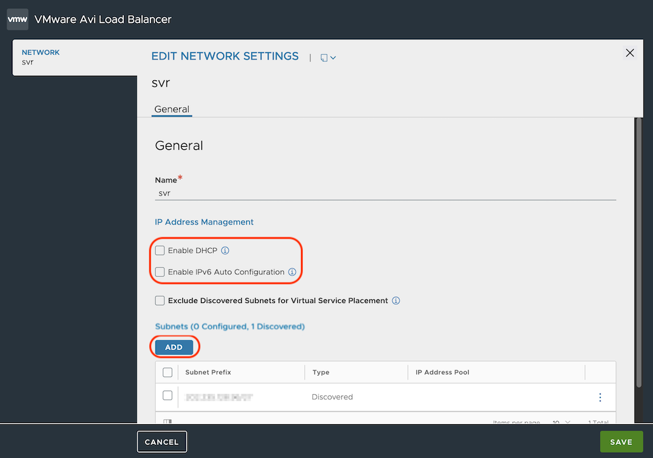Expand the items per page dropdown
This screenshot has height=458, width=653.
(x=562, y=422)
